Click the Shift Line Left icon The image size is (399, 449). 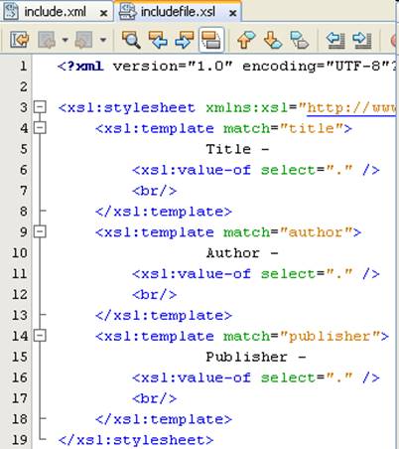(x=335, y=40)
